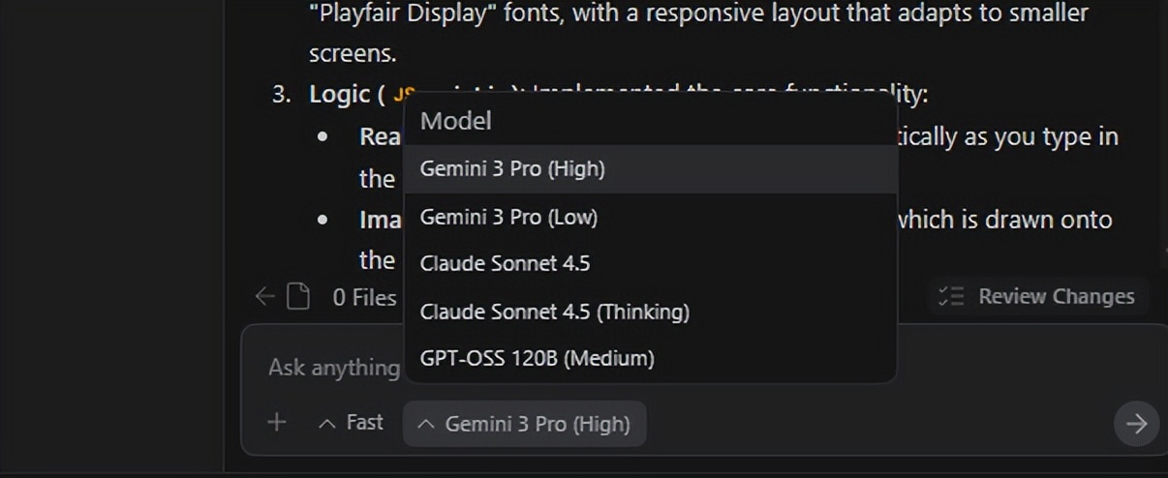The width and height of the screenshot is (1168, 478).
Task: Open the Fast mode dropdown
Action: [351, 424]
